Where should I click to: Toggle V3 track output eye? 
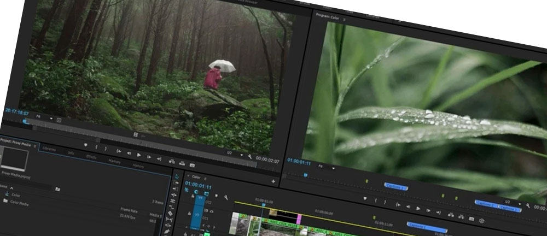point(212,211)
